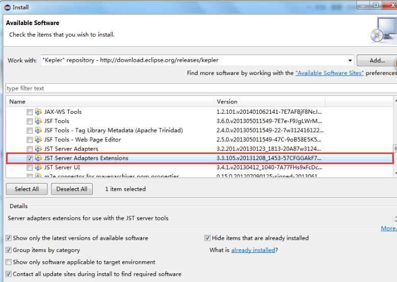
Task: Select the JST Server UI row text
Action: (62, 167)
